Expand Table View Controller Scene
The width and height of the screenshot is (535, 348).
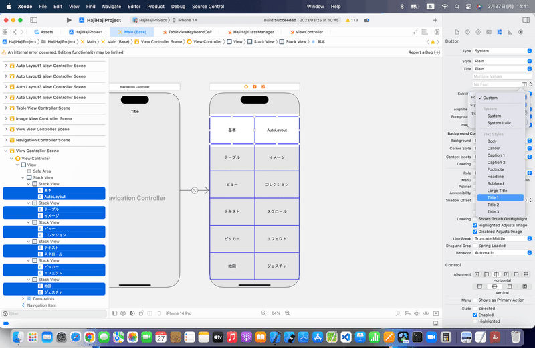click(6, 108)
